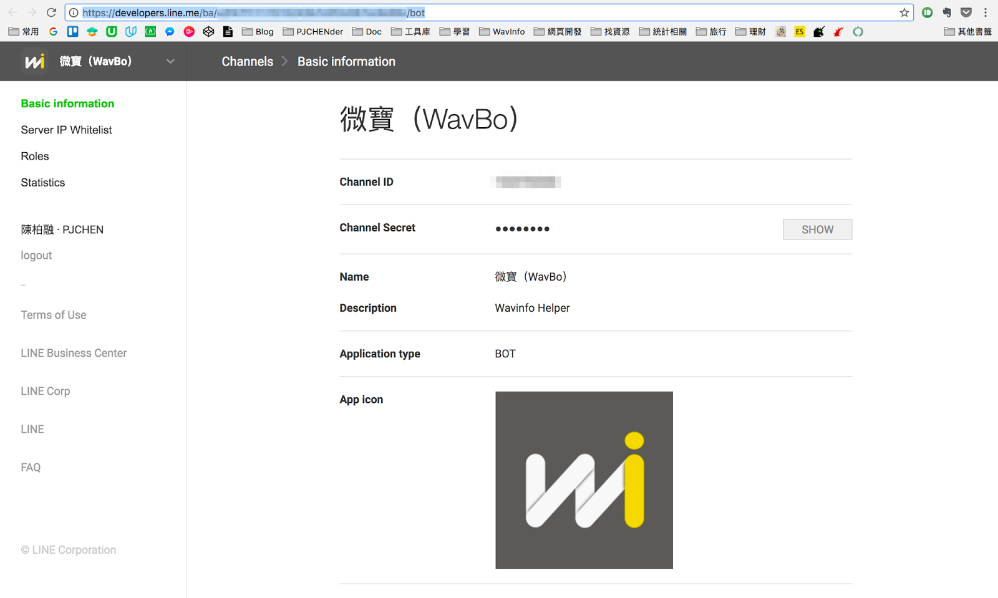Open the 其他書籤 bookmarks folder
The width and height of the screenshot is (998, 598).
pyautogui.click(x=967, y=31)
